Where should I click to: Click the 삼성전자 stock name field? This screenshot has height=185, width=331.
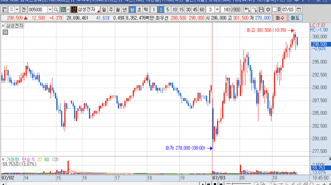coord(88,10)
